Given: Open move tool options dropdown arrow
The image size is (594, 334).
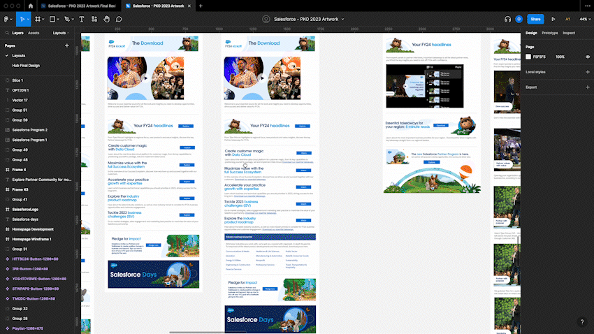Looking at the screenshot, I should point(29,20).
